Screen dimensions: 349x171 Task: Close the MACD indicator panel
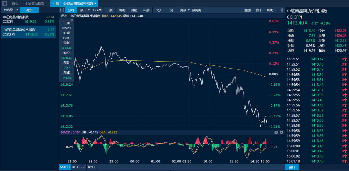276,132
